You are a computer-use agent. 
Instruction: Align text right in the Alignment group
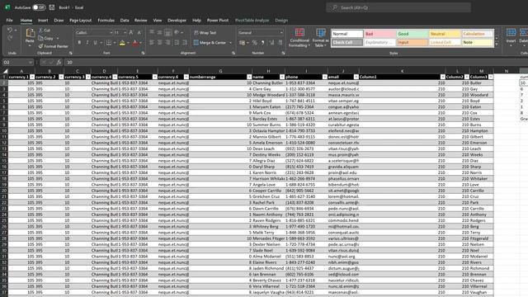pyautogui.click(x=167, y=42)
